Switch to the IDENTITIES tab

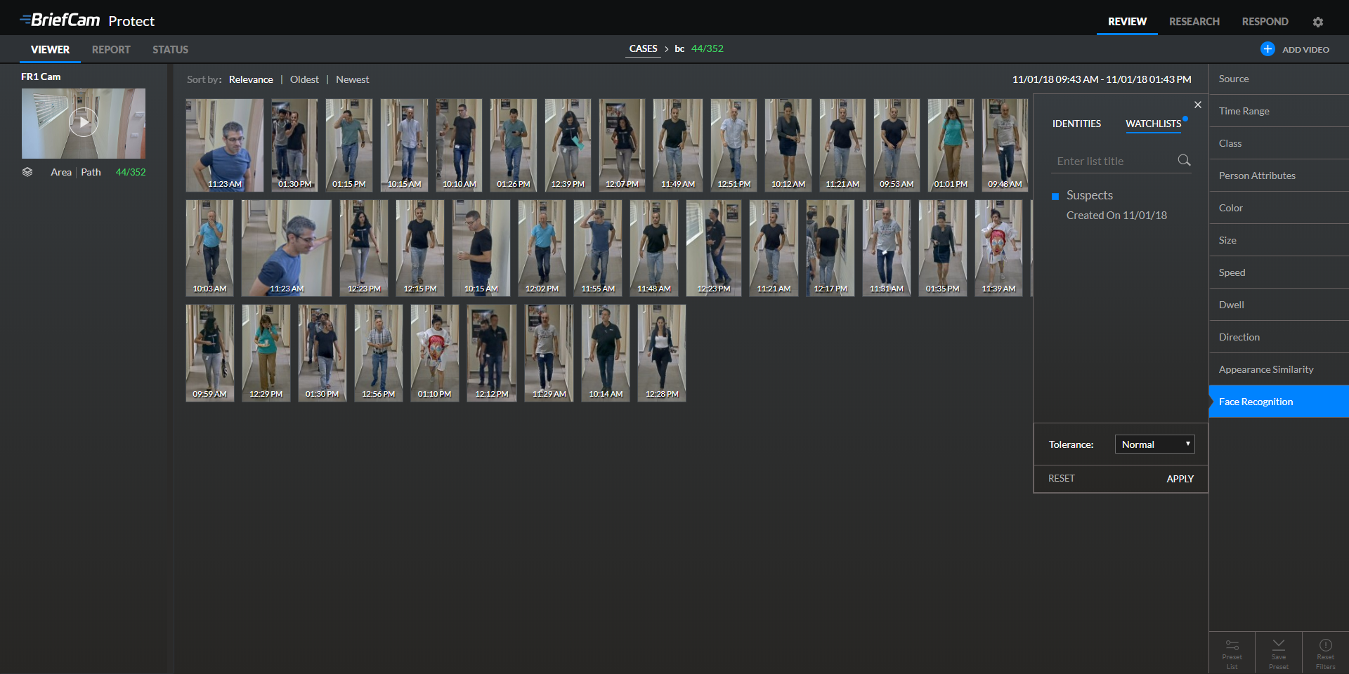pyautogui.click(x=1076, y=124)
